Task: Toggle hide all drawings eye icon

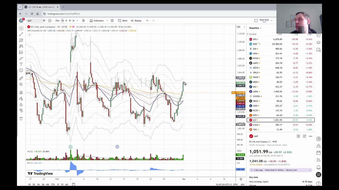Action: click(x=21, y=111)
